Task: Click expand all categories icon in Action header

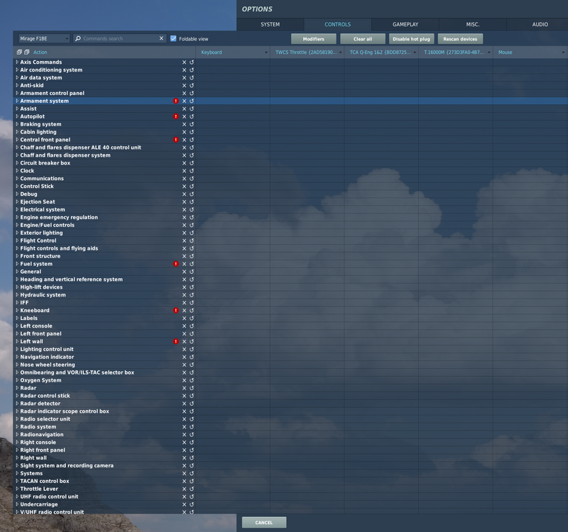Action: tap(19, 52)
